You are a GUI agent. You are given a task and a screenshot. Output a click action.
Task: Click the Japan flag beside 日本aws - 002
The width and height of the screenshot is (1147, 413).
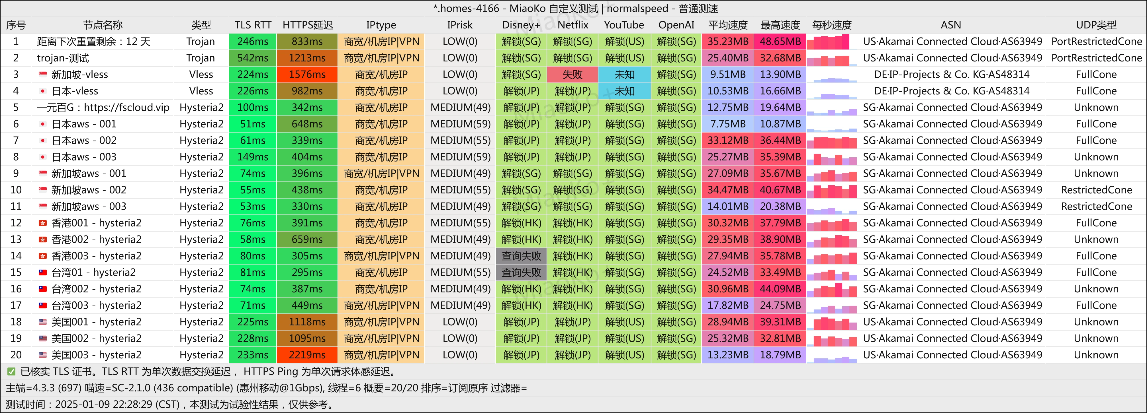tap(43, 141)
